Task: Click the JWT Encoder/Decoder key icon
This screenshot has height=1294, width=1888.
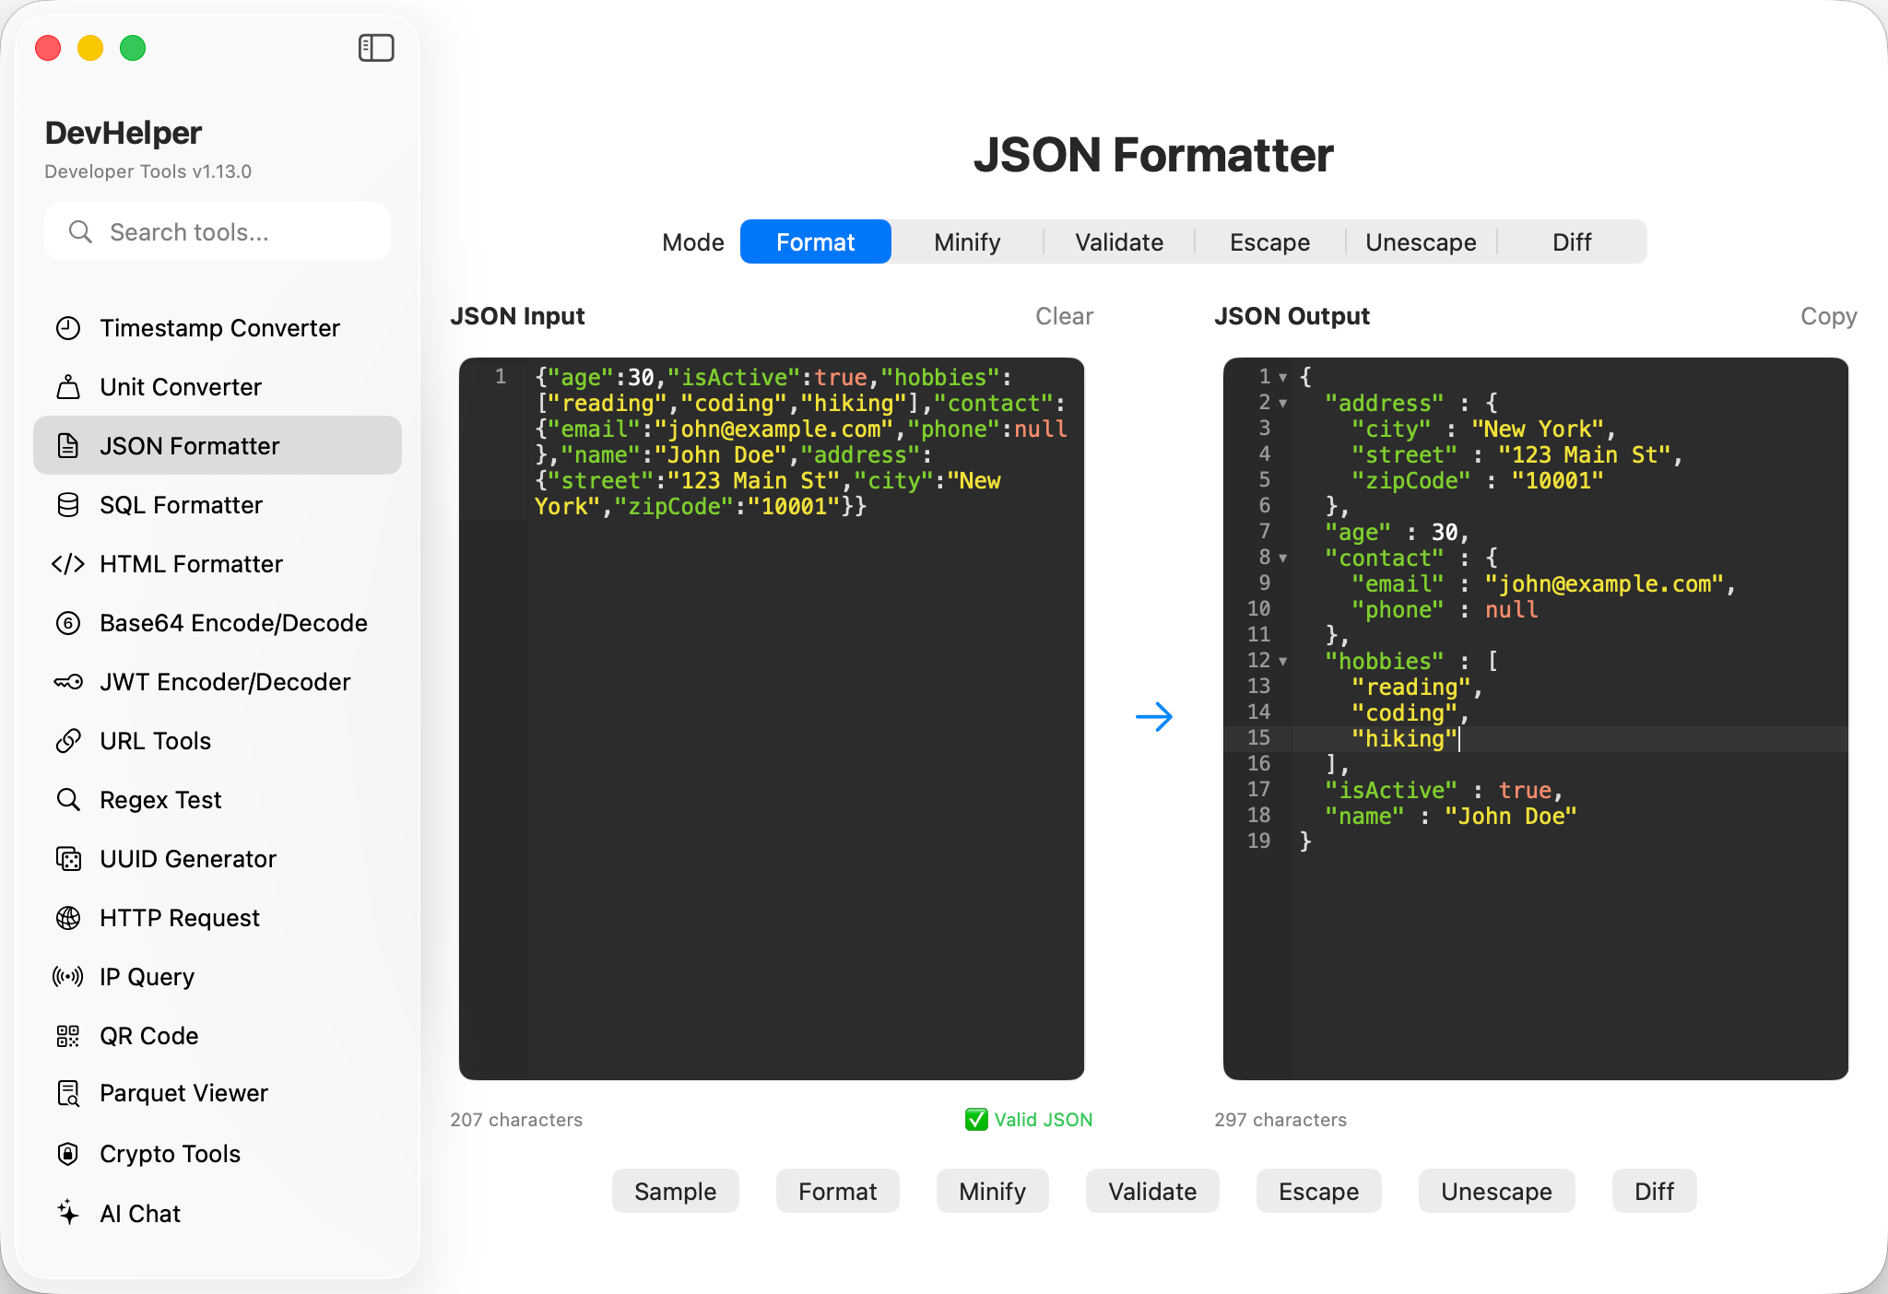Action: click(x=68, y=682)
